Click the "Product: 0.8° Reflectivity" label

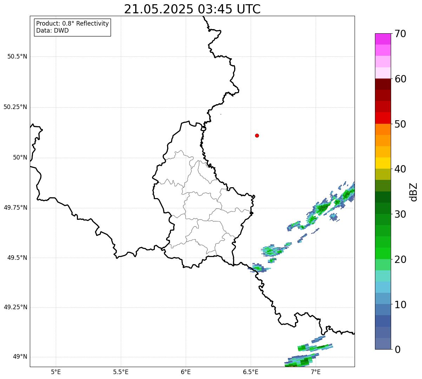(x=73, y=23)
